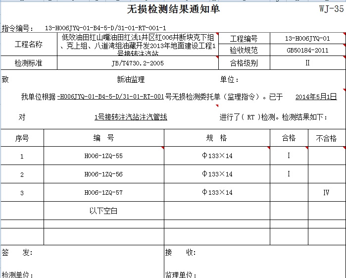This screenshot has width=346, height=278.
Task: Select the 编号 column header cell
Action: 104,138
